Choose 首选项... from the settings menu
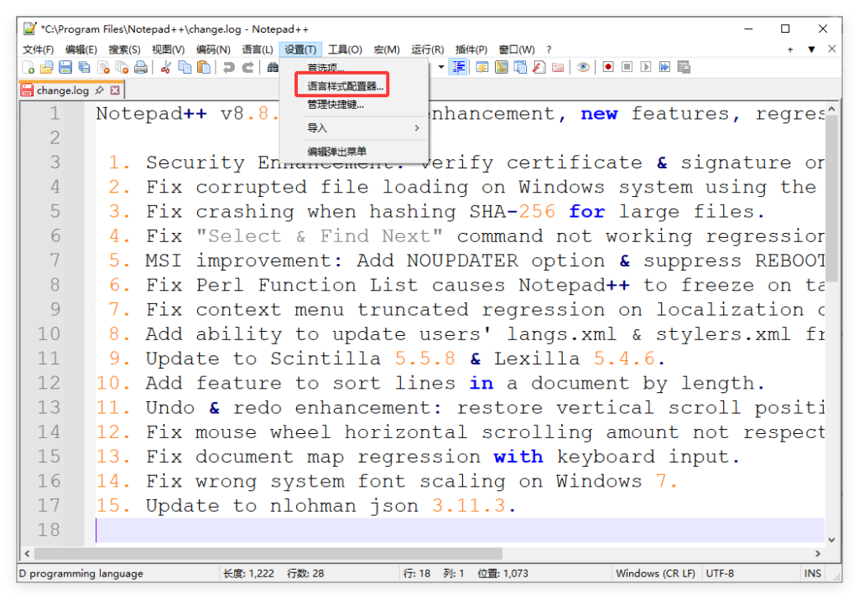The height and width of the screenshot is (599, 859). pyautogui.click(x=353, y=67)
